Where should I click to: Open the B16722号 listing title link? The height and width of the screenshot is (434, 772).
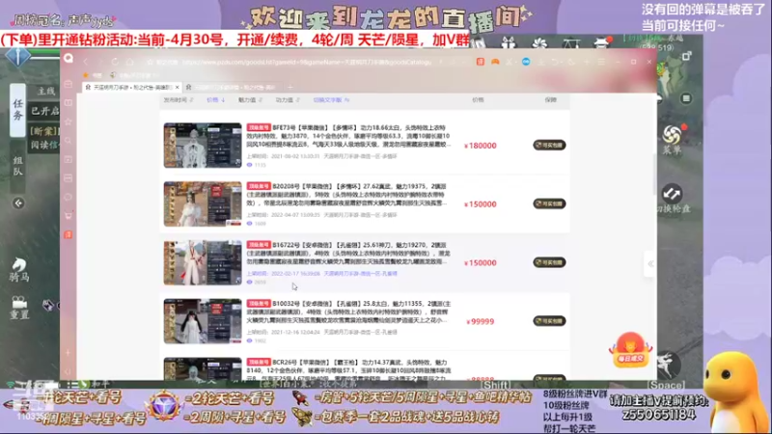pyautogui.click(x=348, y=253)
